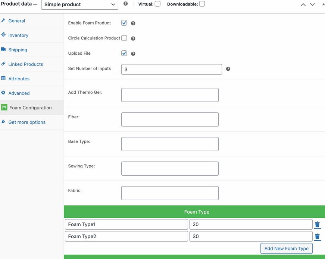Enable the Virtual checkbox
Viewport: 325px width, 259px height.
coord(157,3)
